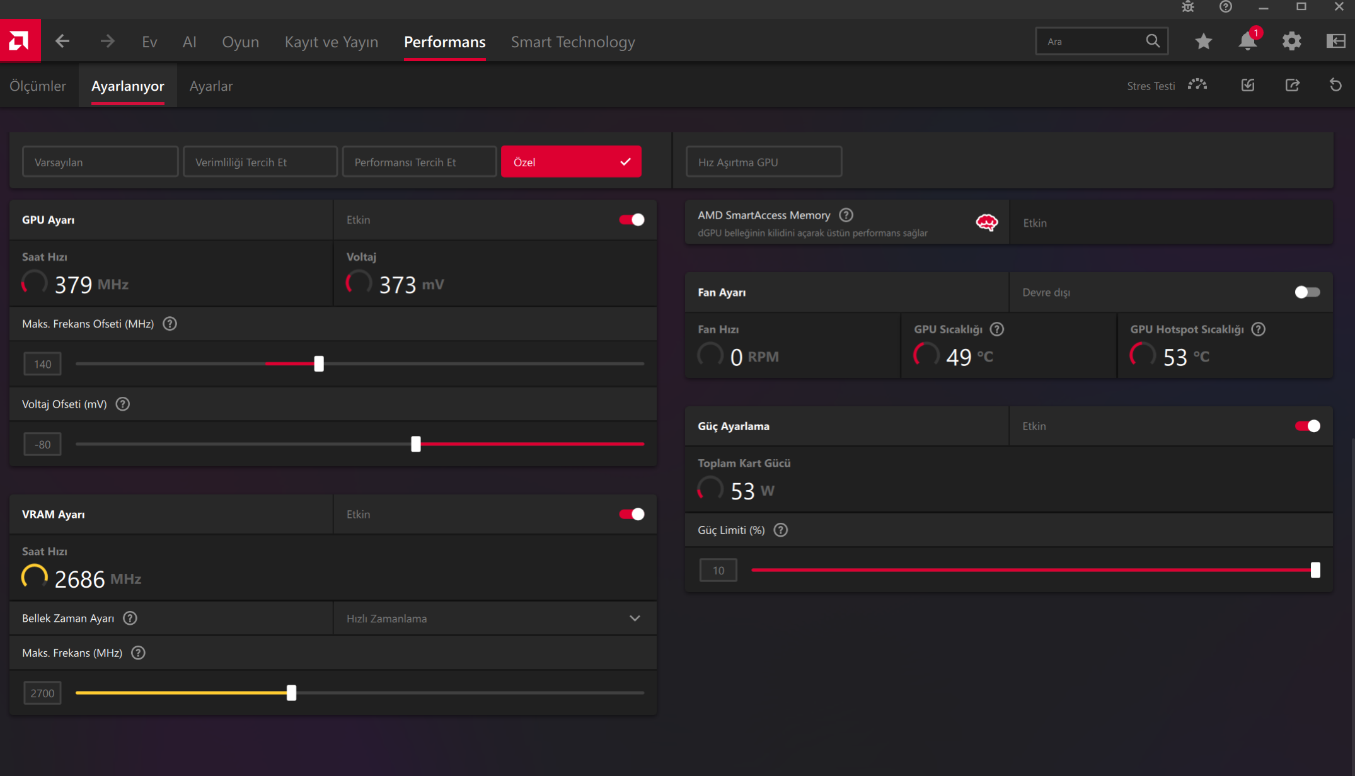Viewport: 1355px width, 776px height.
Task: Click help icon next to Voltaj Ofseti
Action: point(123,404)
